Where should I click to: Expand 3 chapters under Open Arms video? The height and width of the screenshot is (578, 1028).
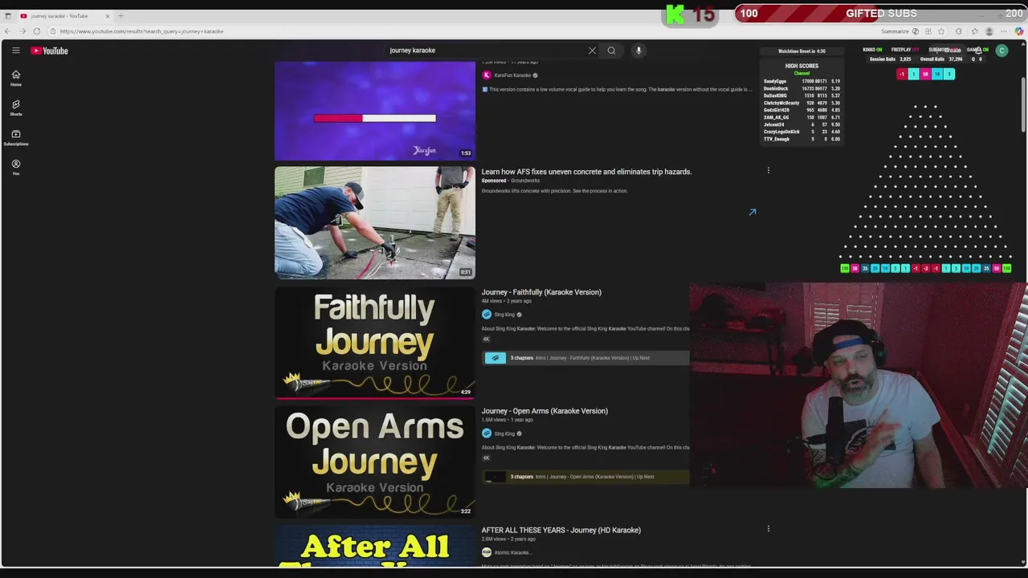tap(585, 477)
